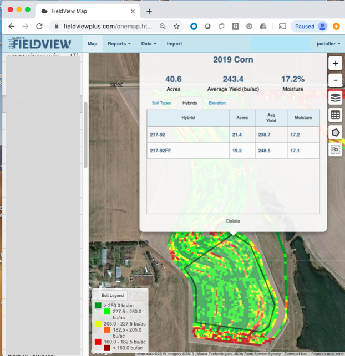Open the data table grid icon
Viewport: 345px width, 356px height.
pyautogui.click(x=335, y=115)
